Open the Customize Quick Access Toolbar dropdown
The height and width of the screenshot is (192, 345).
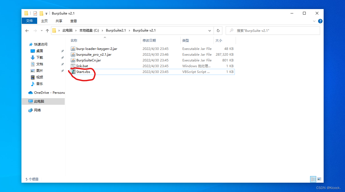[x=46, y=13]
